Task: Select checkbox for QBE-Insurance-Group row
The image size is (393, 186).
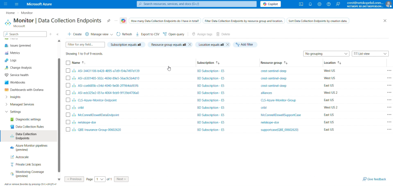Action: pos(68,130)
